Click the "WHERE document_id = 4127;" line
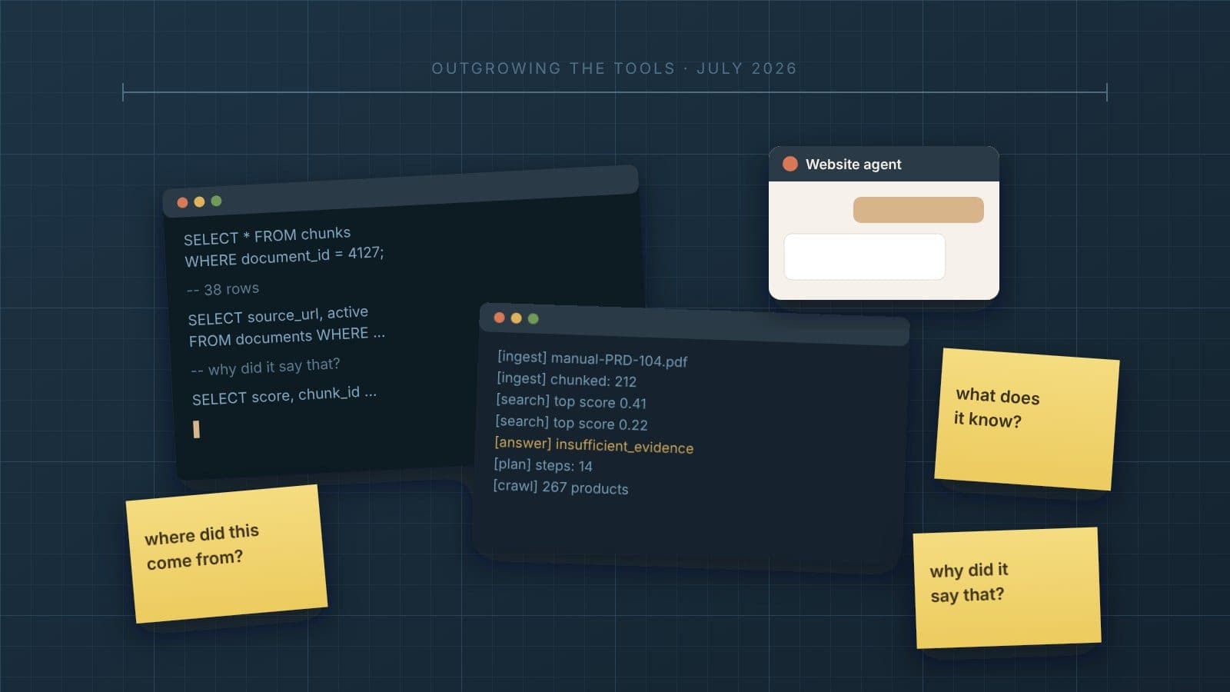Screen dimensions: 1230x692 point(284,257)
